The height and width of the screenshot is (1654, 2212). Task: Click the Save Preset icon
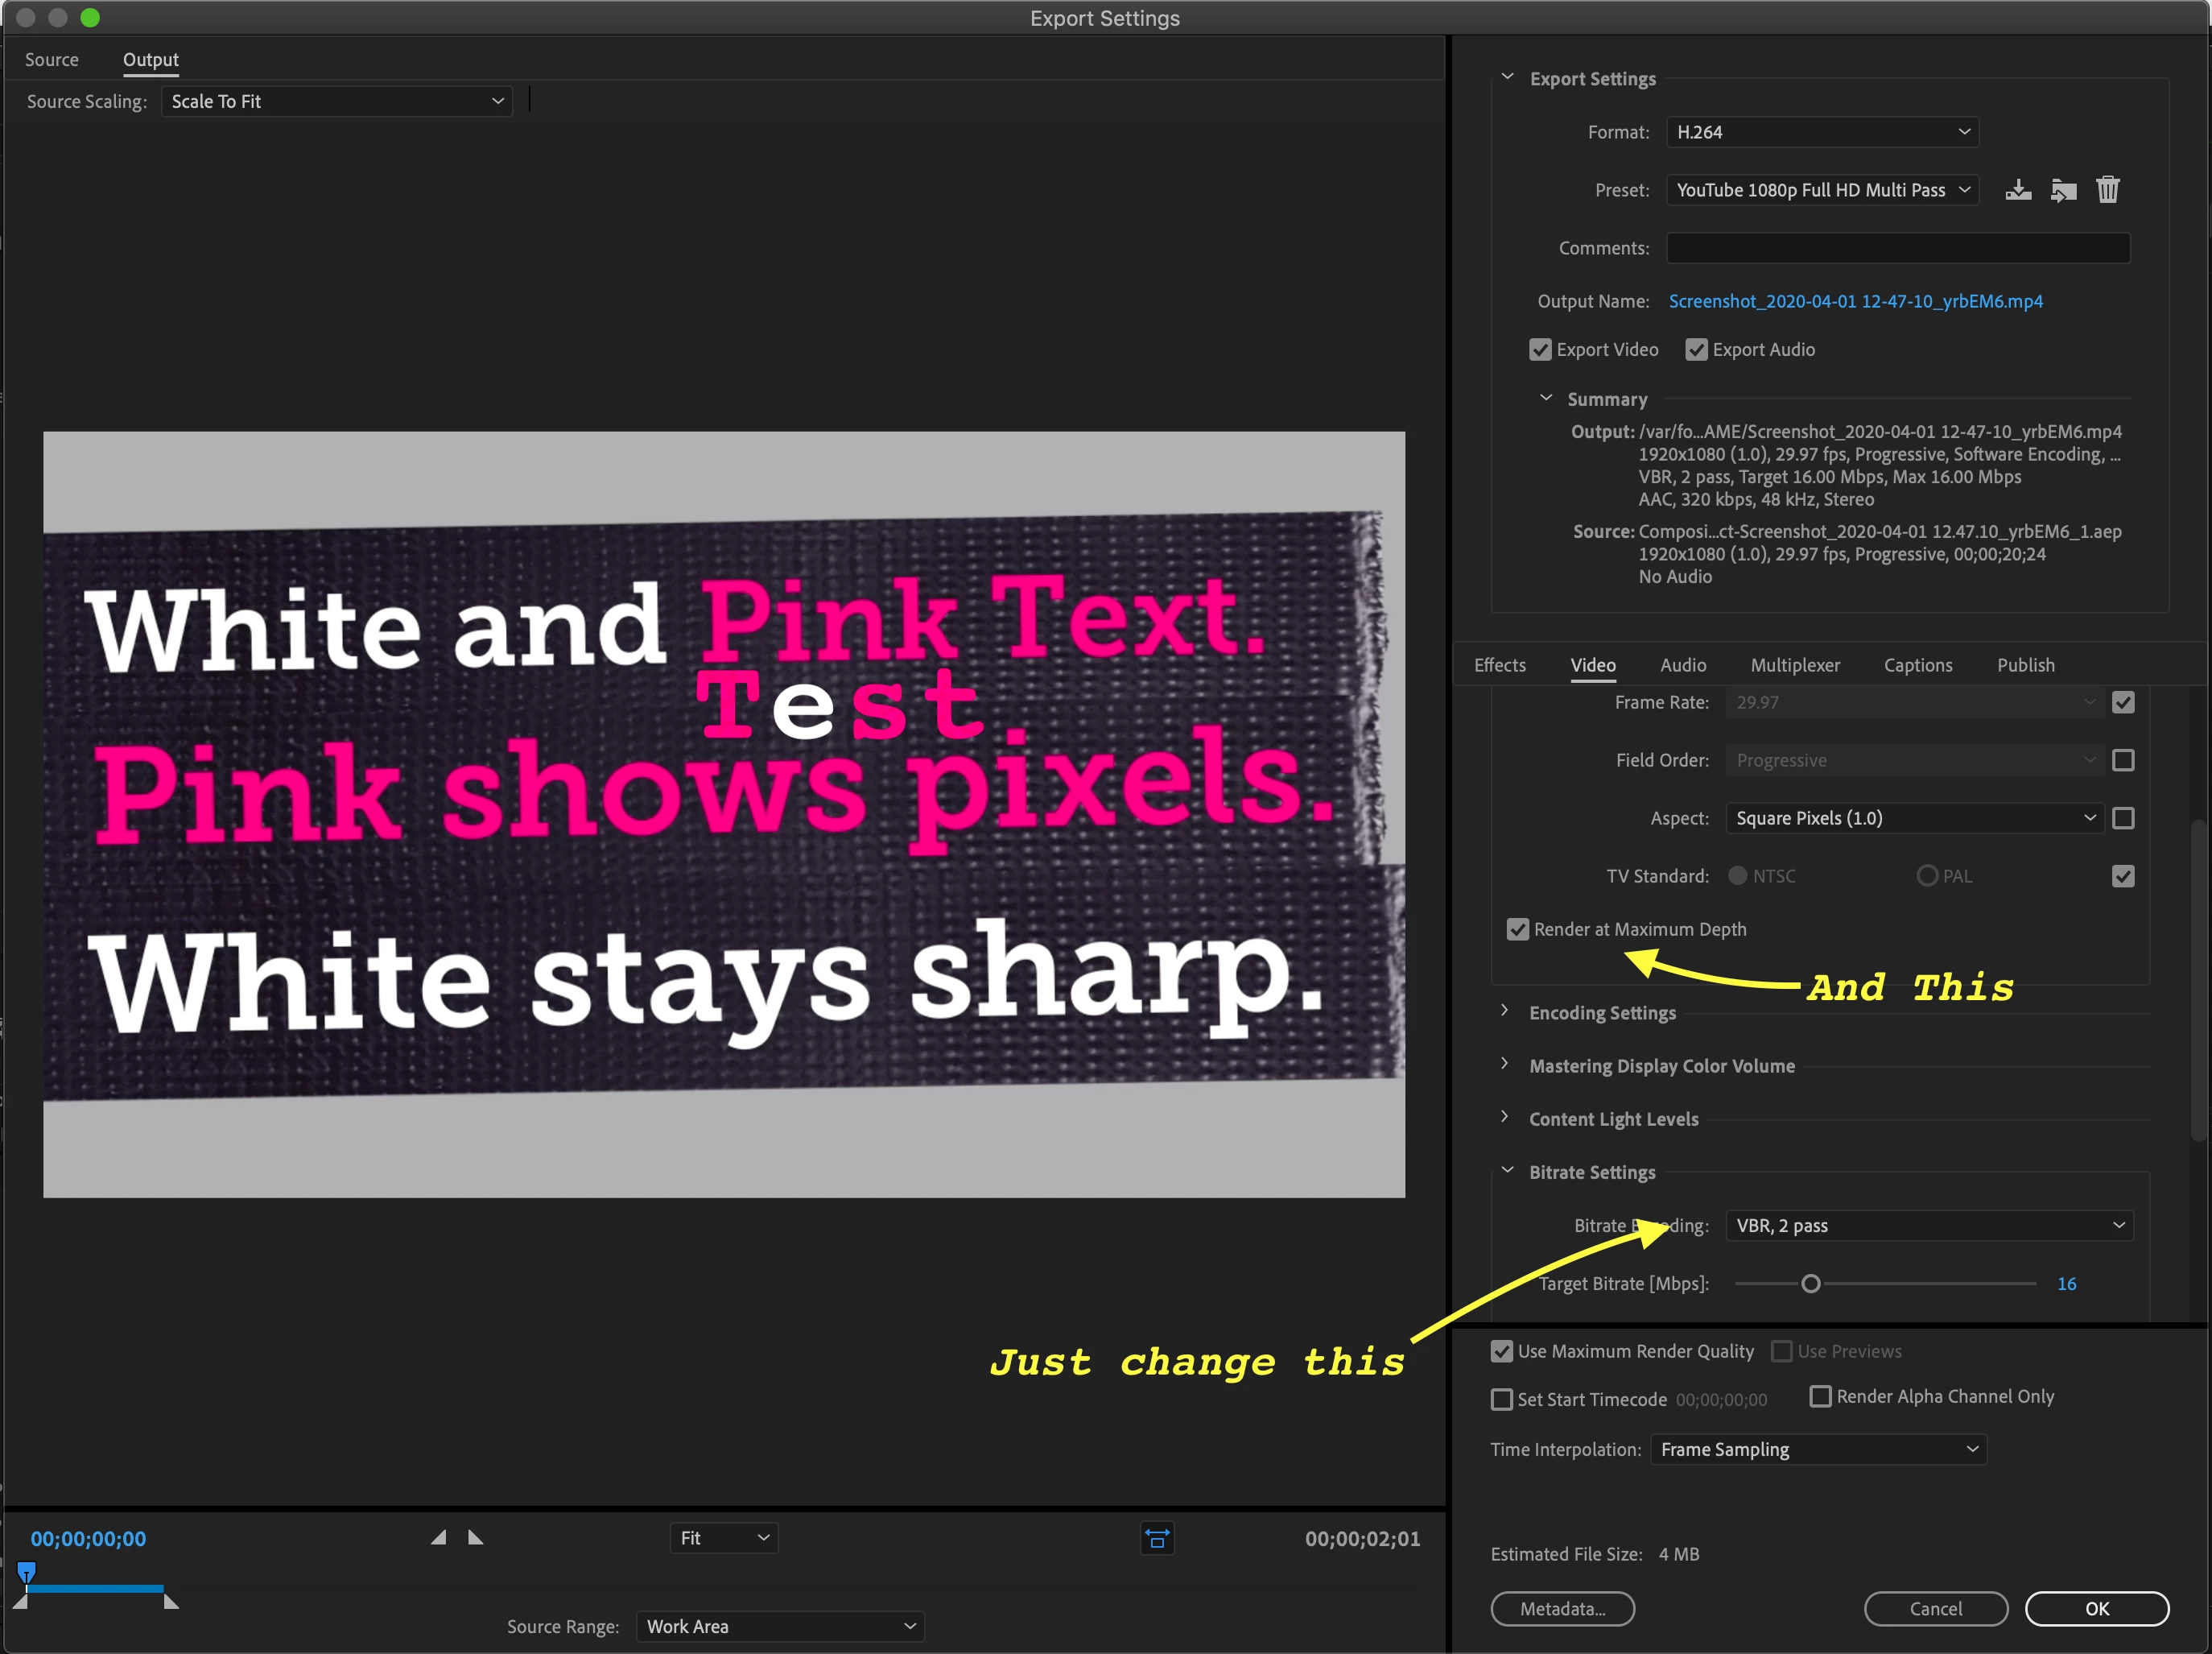point(2017,190)
